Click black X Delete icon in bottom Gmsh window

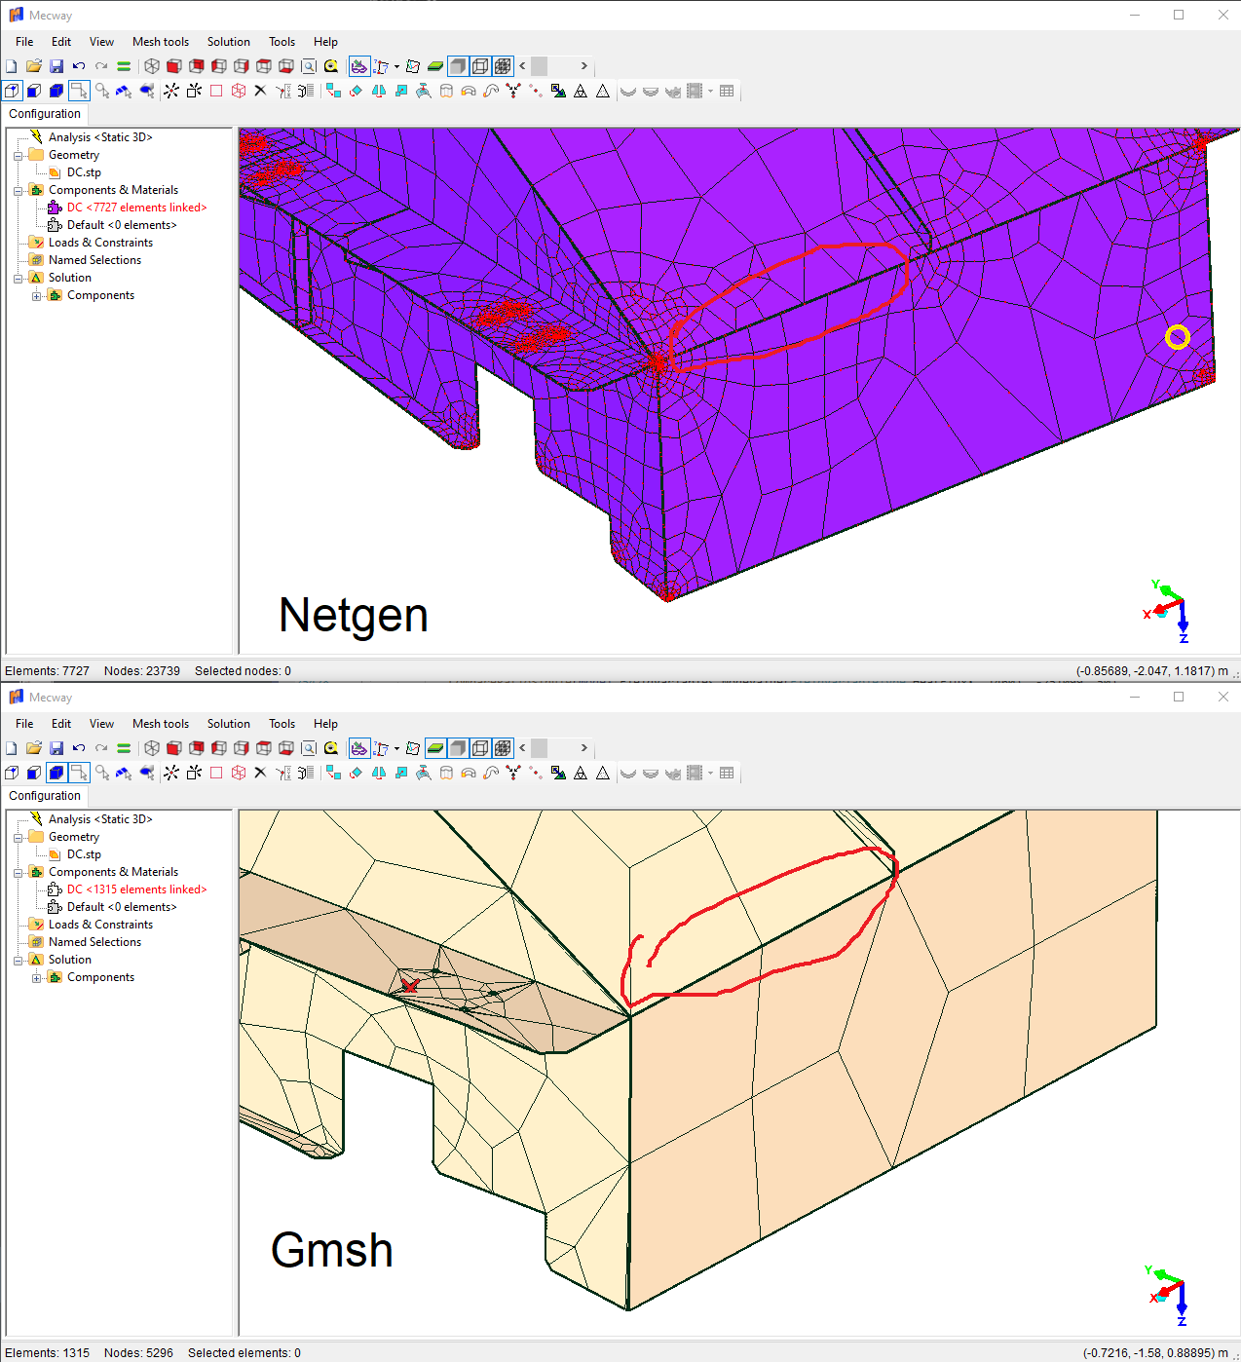260,773
